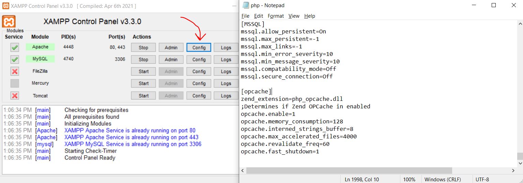The height and width of the screenshot is (183, 523).
Task: Open the MySQL Config menu
Action: [x=199, y=59]
